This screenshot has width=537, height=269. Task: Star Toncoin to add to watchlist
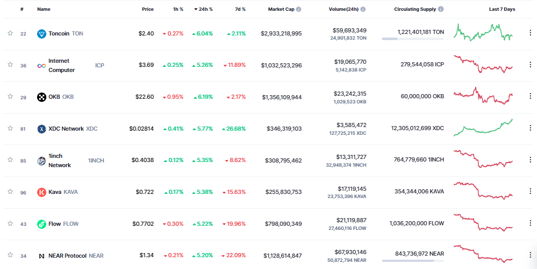[10, 33]
